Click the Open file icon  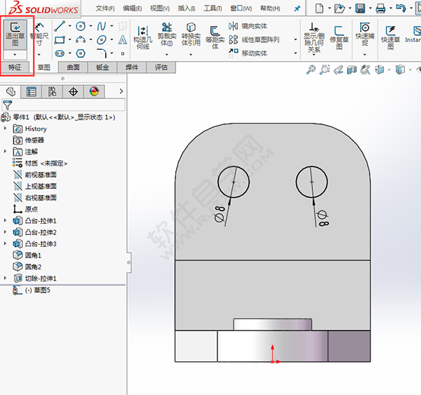tap(340, 8)
